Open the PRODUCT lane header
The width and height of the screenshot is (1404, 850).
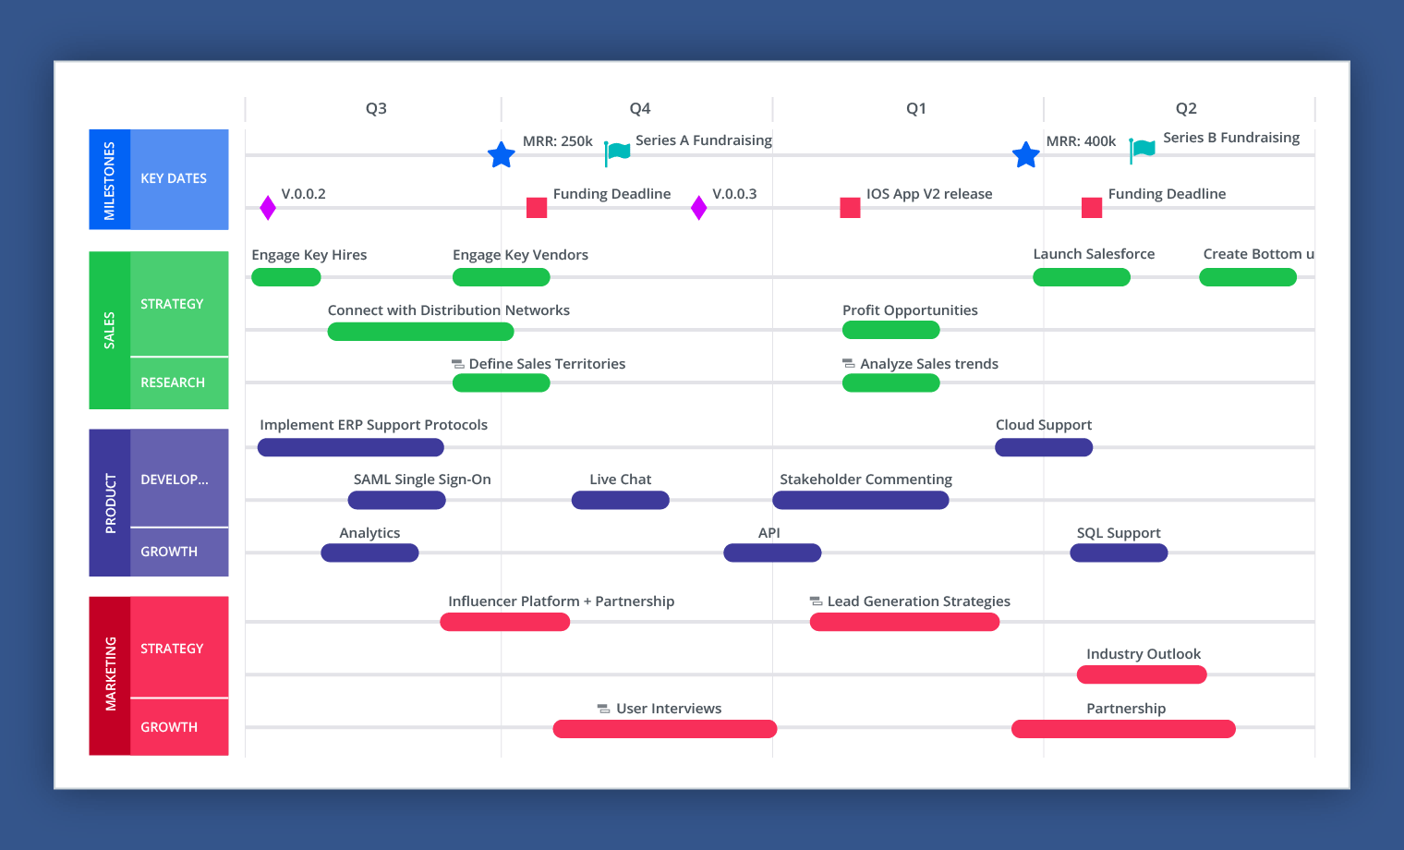pyautogui.click(x=109, y=503)
